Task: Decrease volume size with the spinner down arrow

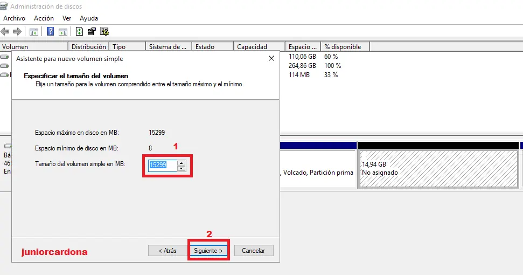Action: point(182,168)
